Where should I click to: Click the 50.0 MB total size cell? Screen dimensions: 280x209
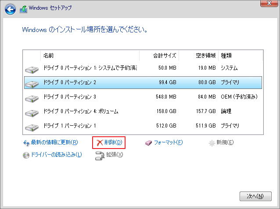tap(167, 68)
